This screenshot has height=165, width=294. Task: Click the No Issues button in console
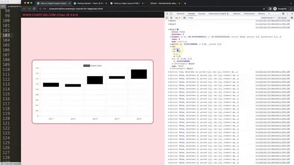(x=282, y=18)
